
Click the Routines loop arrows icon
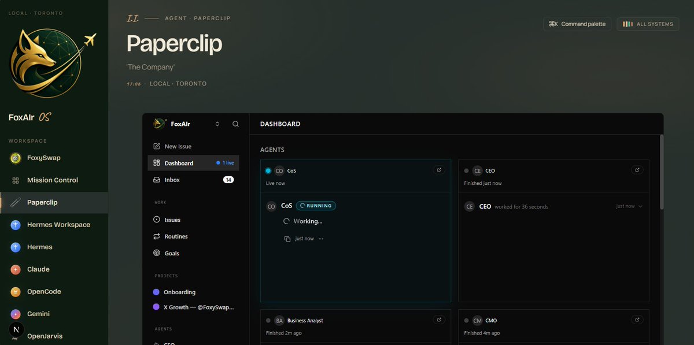(157, 236)
